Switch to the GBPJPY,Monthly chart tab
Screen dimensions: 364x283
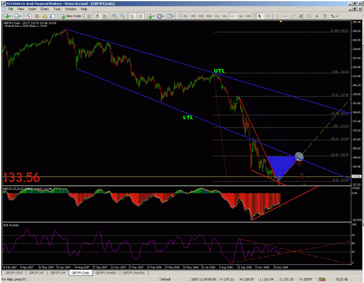[x=134, y=273]
